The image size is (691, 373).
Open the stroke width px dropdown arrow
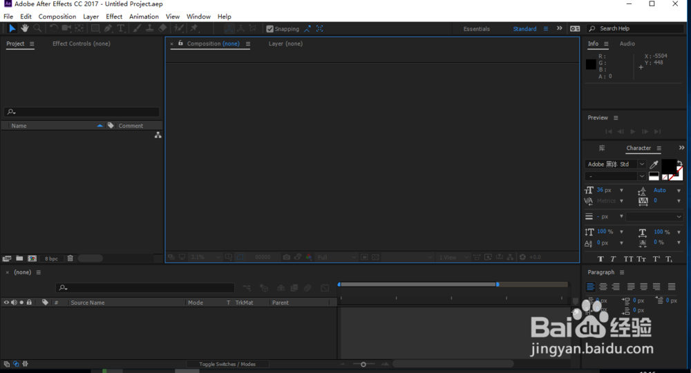point(621,217)
